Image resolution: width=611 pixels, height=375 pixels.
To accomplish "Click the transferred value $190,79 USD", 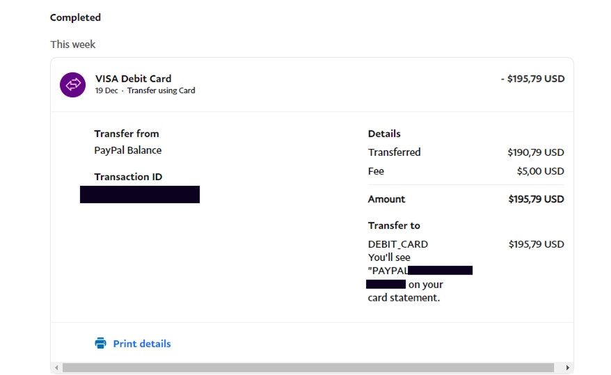I will point(536,152).
